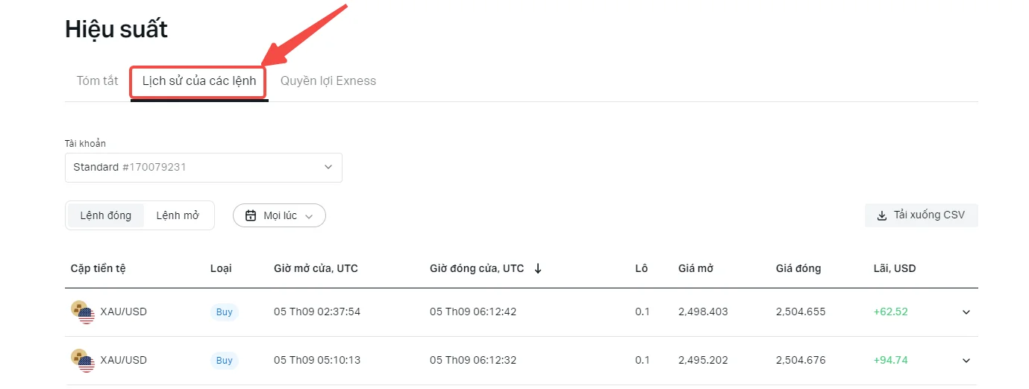Click the Cặp tiền tệ column header

[98, 268]
